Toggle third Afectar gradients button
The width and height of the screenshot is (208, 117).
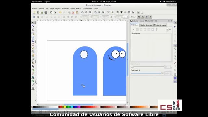tap(147, 17)
